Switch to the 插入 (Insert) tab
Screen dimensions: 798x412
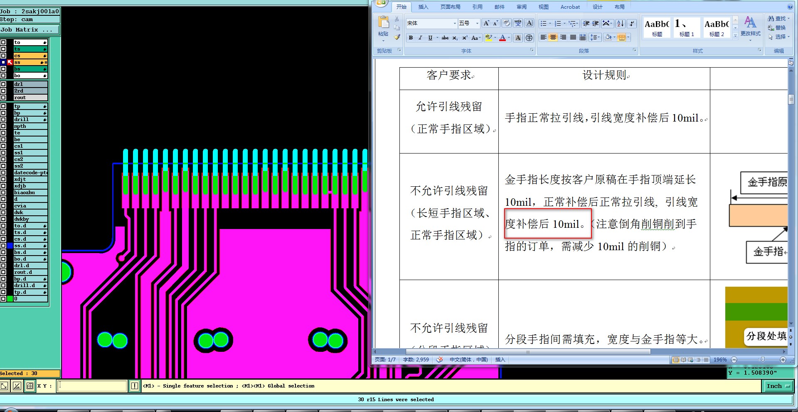tap(423, 7)
